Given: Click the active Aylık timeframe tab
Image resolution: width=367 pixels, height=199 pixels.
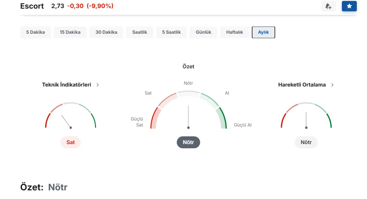Looking at the screenshot, I should tap(263, 32).
